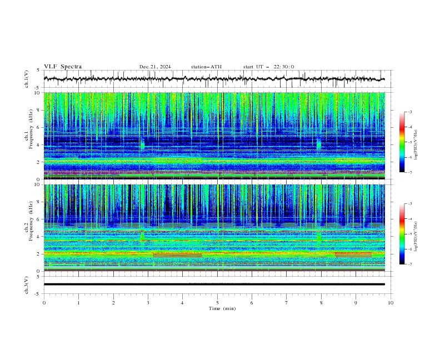Click the "station=ATH" header label

(x=206, y=67)
